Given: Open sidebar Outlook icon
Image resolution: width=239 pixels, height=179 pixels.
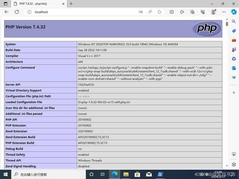Looking at the screenshot, I should coord(234,68).
